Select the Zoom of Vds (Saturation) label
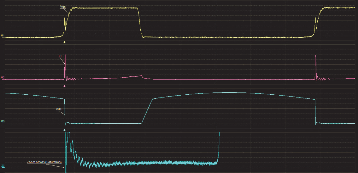The height and width of the screenshot is (173, 358). [x=44, y=162]
